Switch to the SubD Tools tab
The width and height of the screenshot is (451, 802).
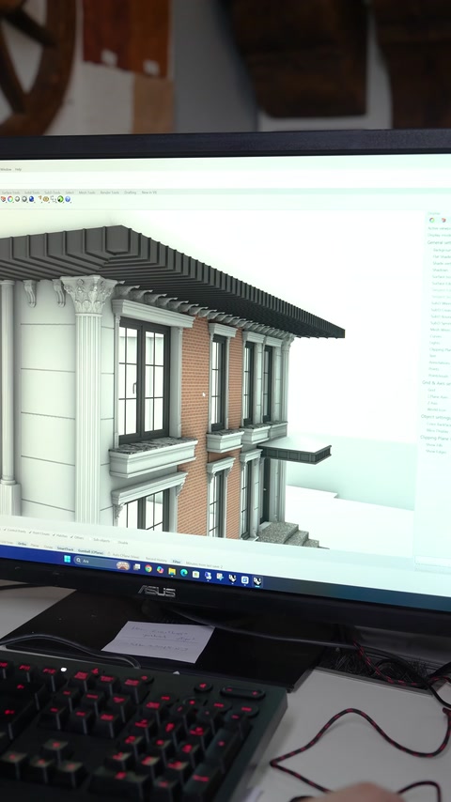click(x=53, y=193)
